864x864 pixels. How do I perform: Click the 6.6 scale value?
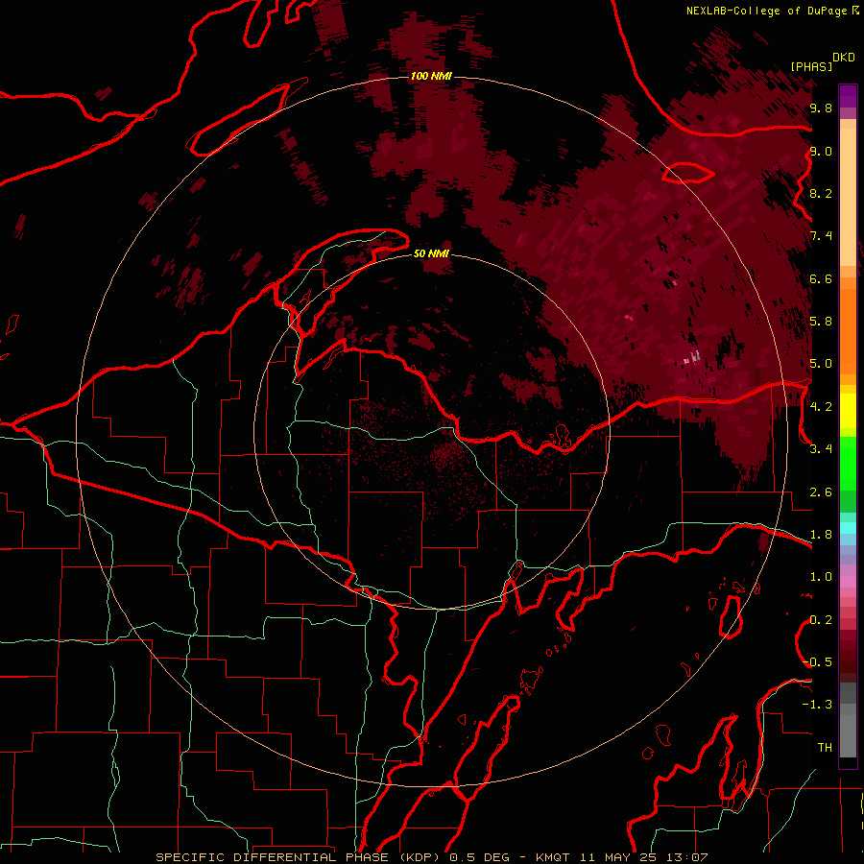(x=821, y=278)
